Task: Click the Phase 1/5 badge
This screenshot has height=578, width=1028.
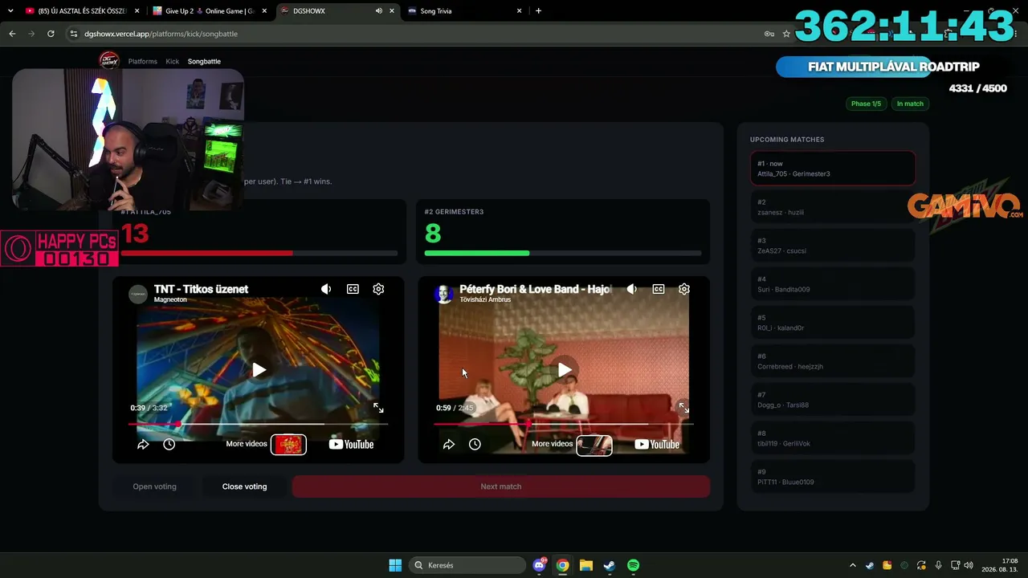Action: pos(866,104)
